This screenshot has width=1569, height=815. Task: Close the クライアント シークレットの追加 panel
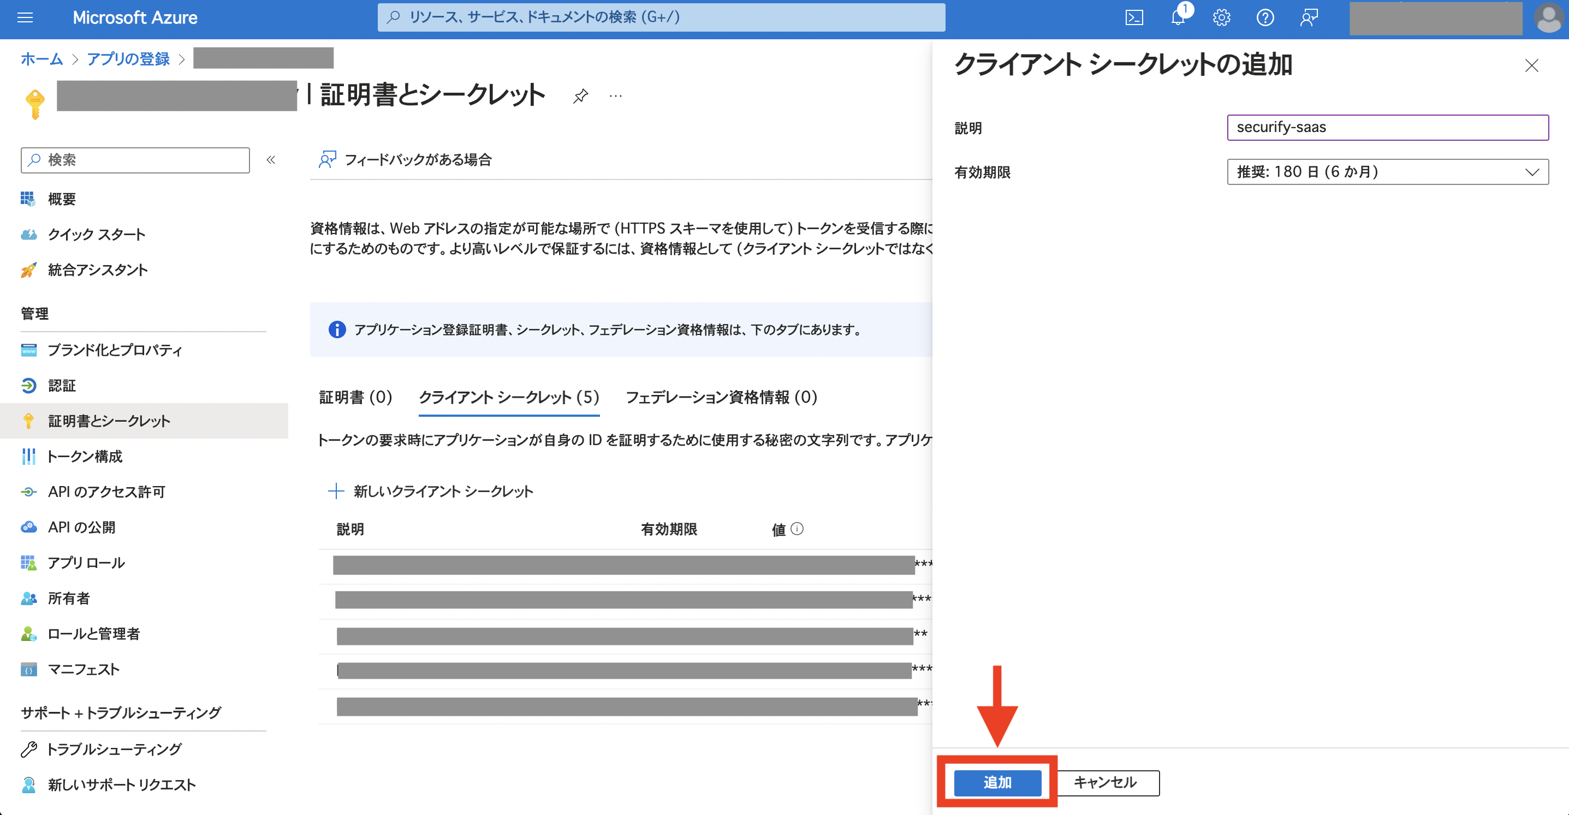coord(1531,65)
